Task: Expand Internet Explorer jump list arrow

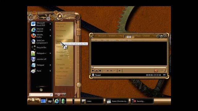Action: (50, 30)
